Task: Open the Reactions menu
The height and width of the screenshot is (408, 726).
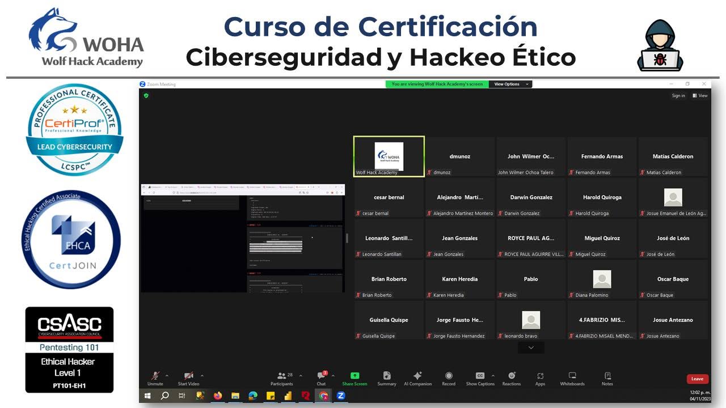Action: [x=511, y=379]
